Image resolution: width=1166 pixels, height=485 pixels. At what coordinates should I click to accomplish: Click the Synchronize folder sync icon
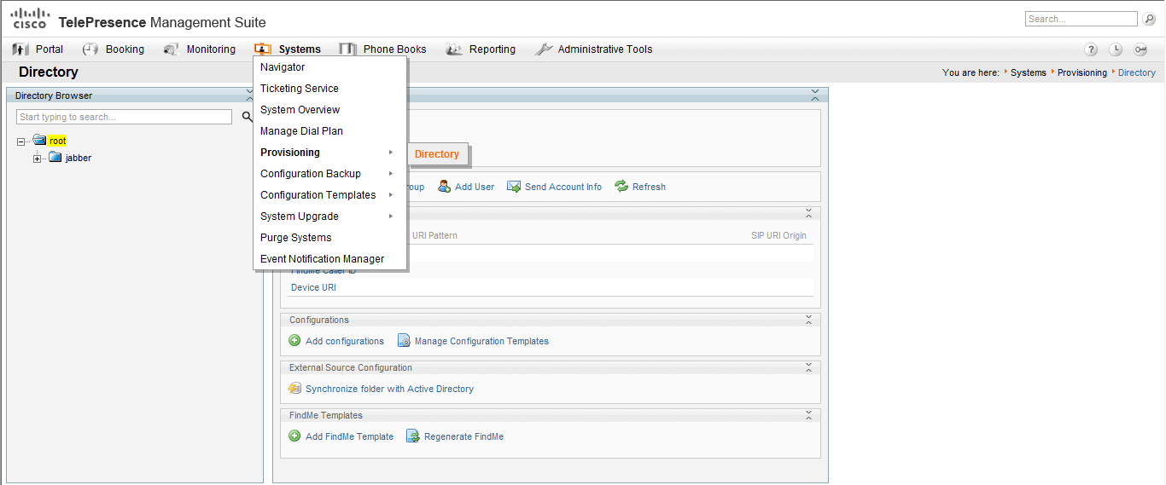pyautogui.click(x=294, y=389)
